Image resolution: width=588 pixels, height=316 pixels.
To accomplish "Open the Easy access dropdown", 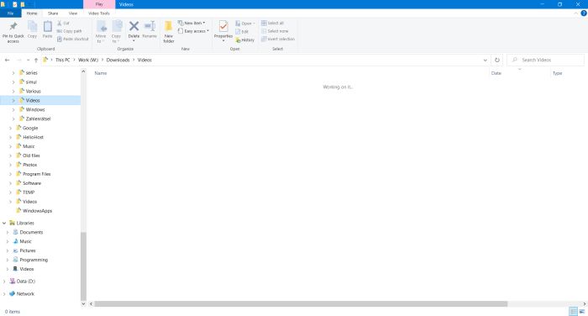I will [193, 31].
